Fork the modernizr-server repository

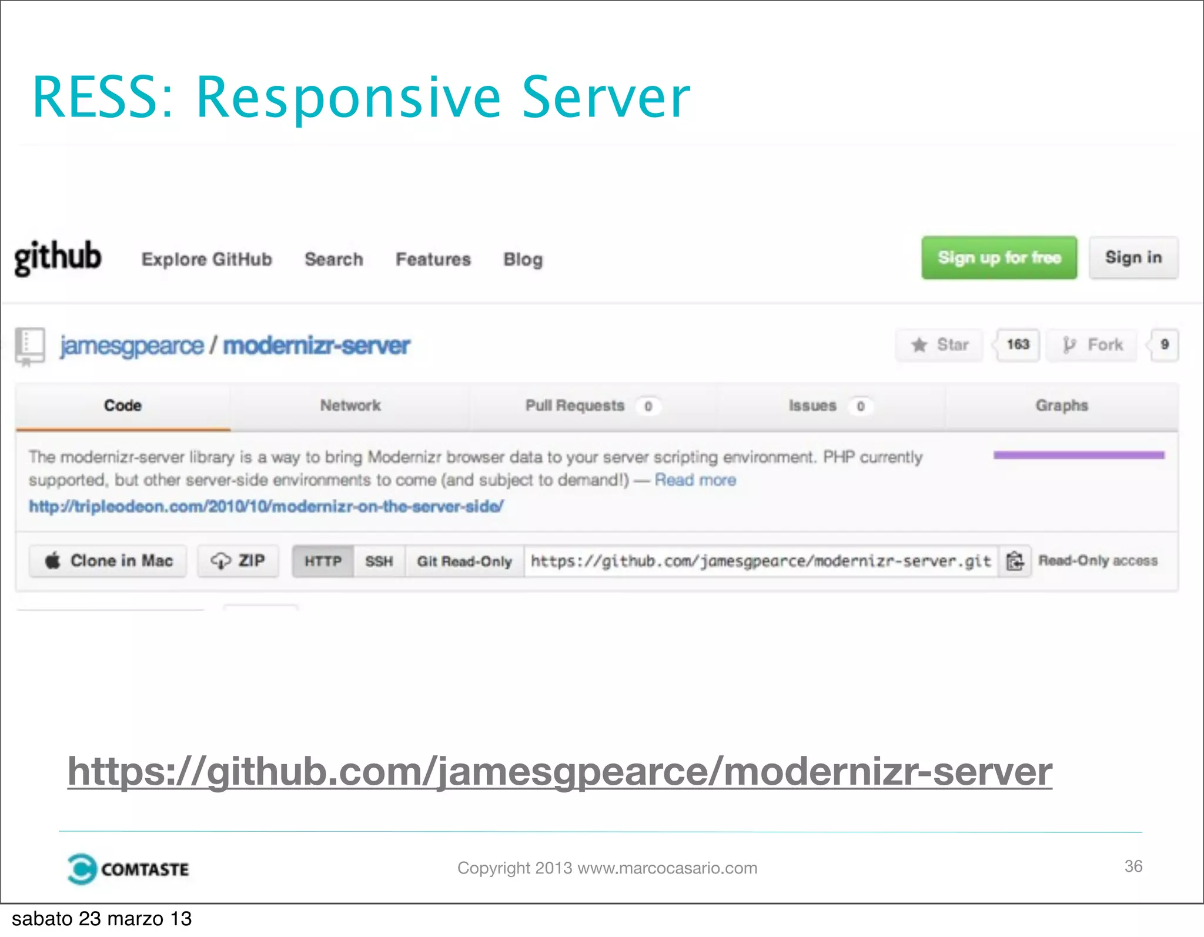(1092, 345)
